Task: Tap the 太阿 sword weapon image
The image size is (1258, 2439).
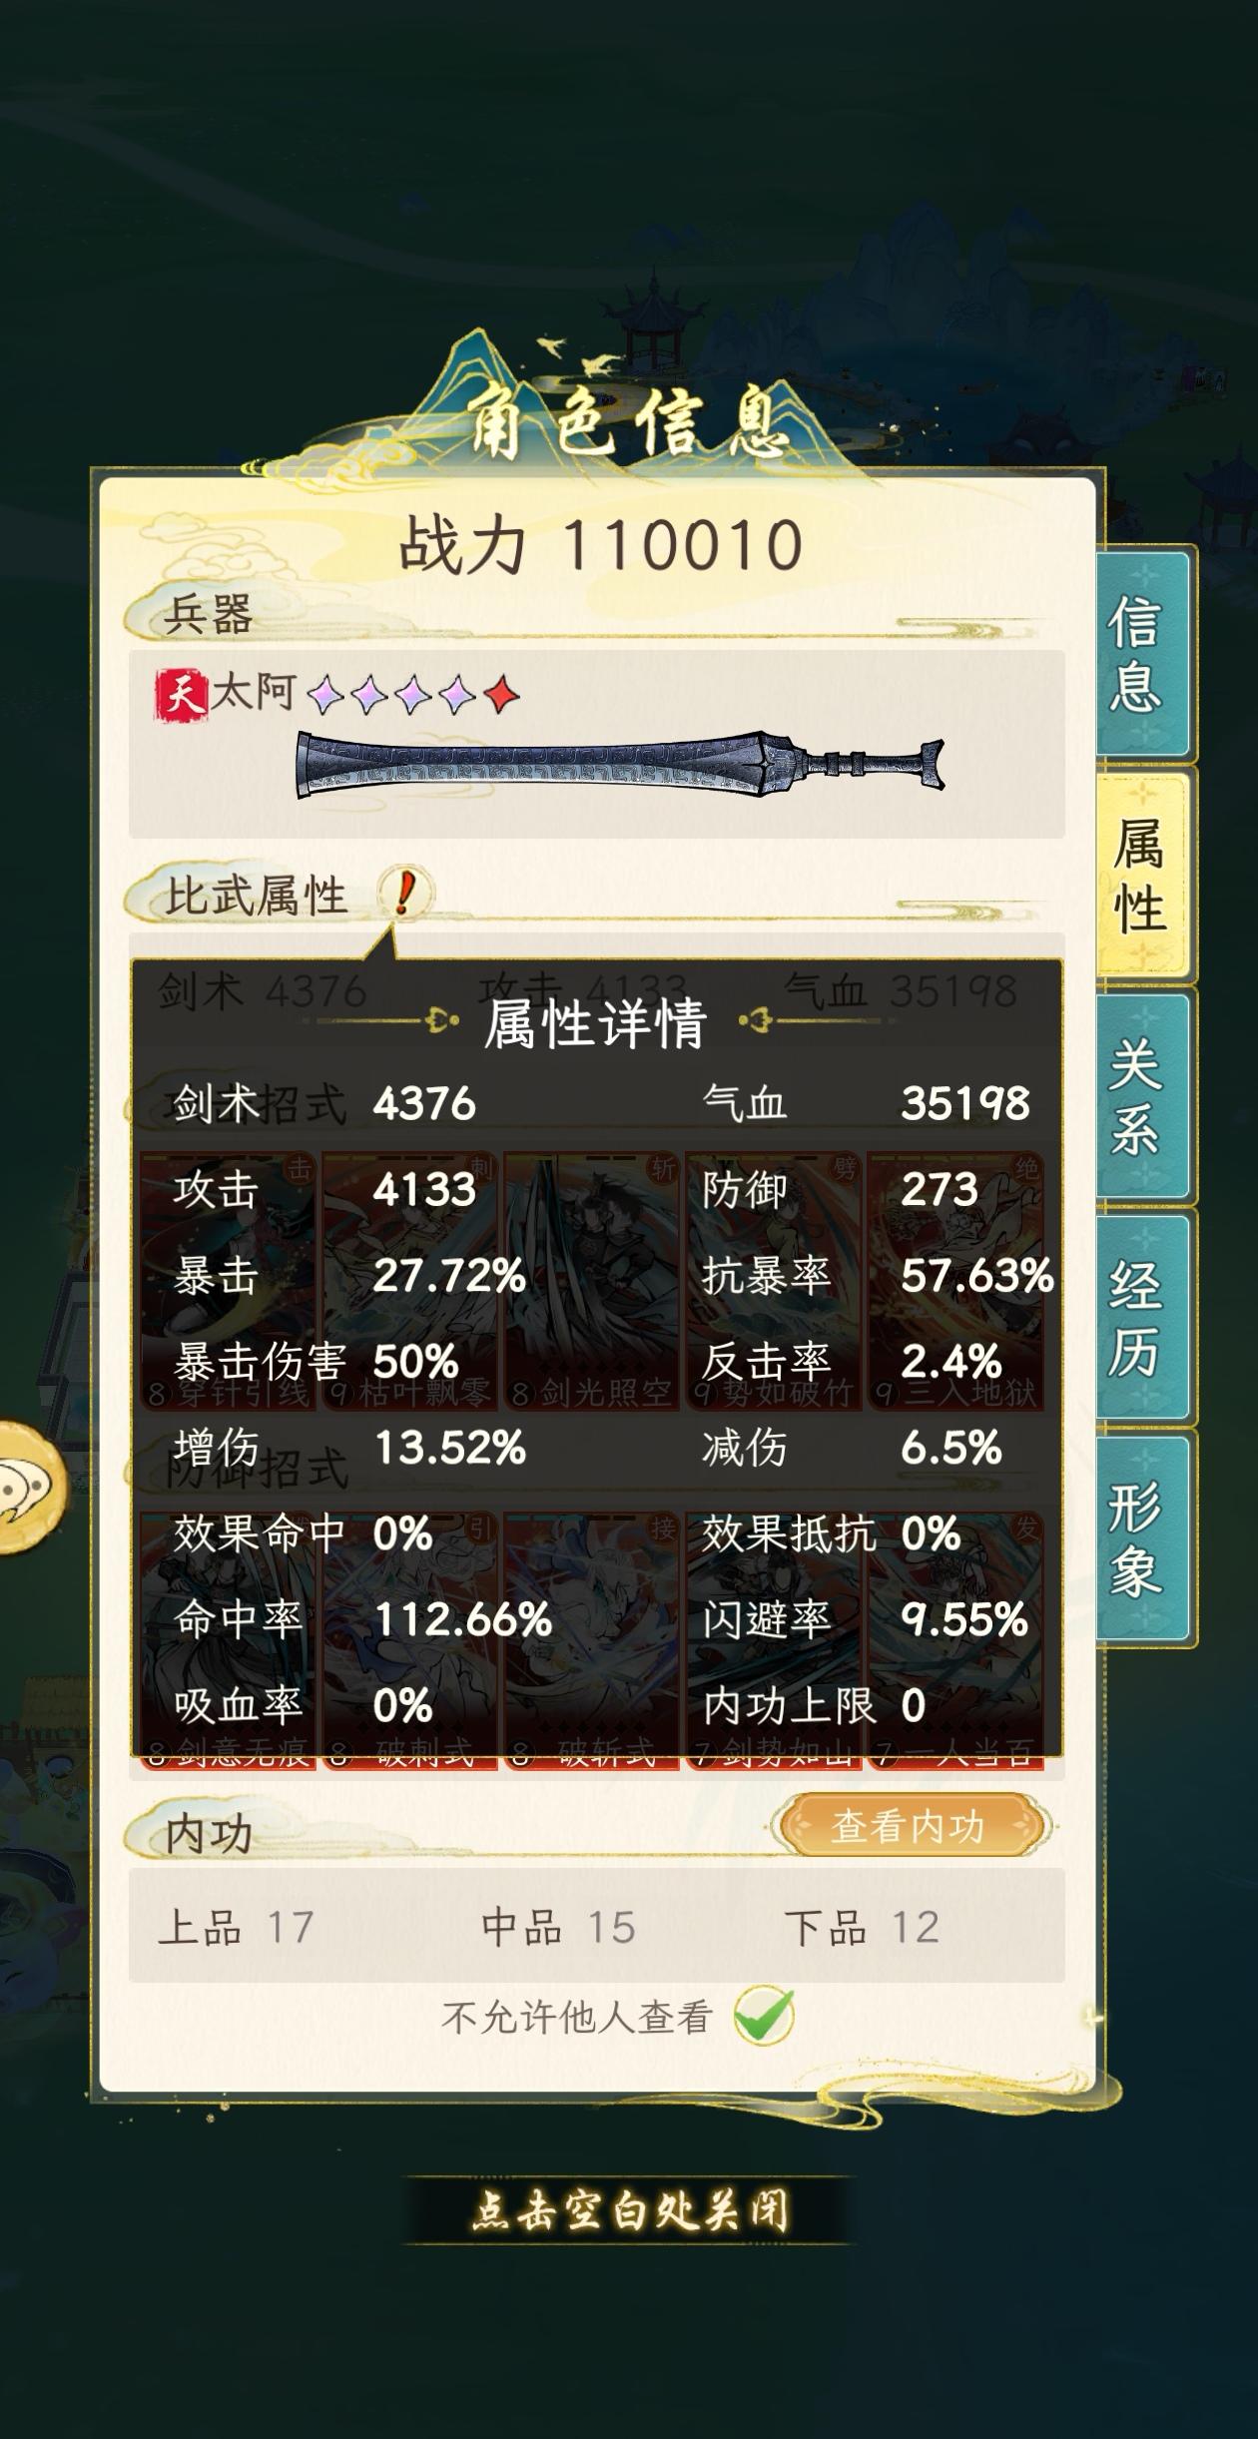Action: click(620, 767)
